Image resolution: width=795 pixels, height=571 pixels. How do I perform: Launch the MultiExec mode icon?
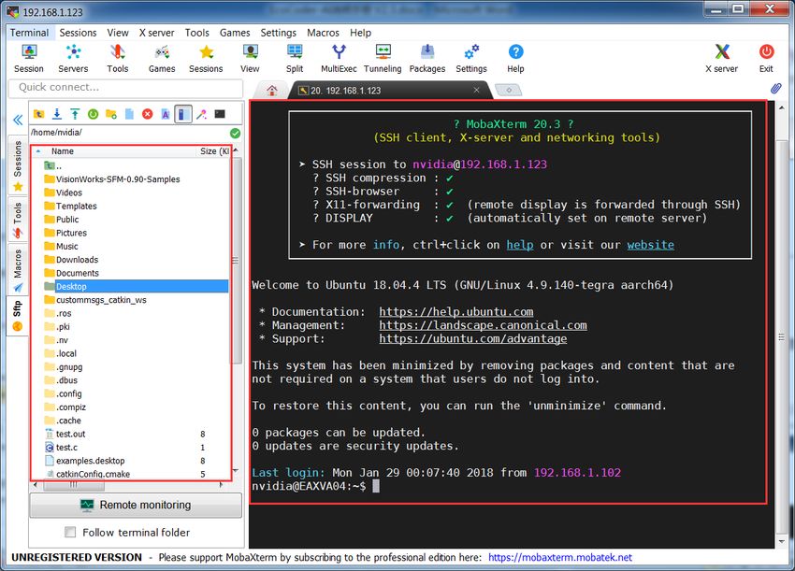[339, 59]
